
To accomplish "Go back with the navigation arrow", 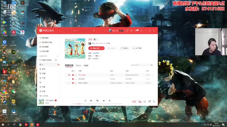I will 66,30.
